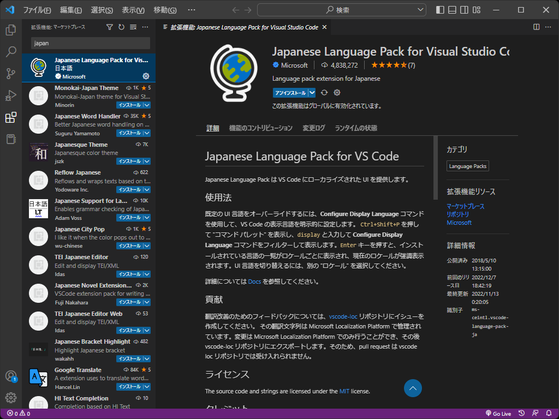Open extensions panel more actions menu
Image resolution: width=559 pixels, height=419 pixels.
145,27
